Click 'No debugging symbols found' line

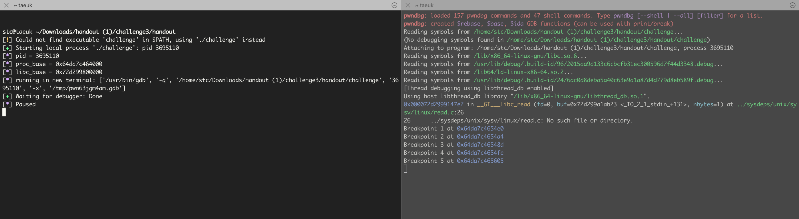tap(557, 40)
